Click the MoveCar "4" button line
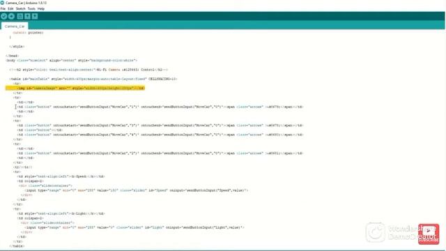 click(x=160, y=135)
